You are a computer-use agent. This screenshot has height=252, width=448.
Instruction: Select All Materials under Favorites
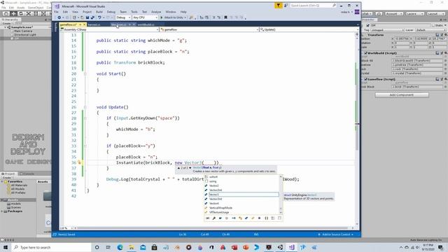19,185
